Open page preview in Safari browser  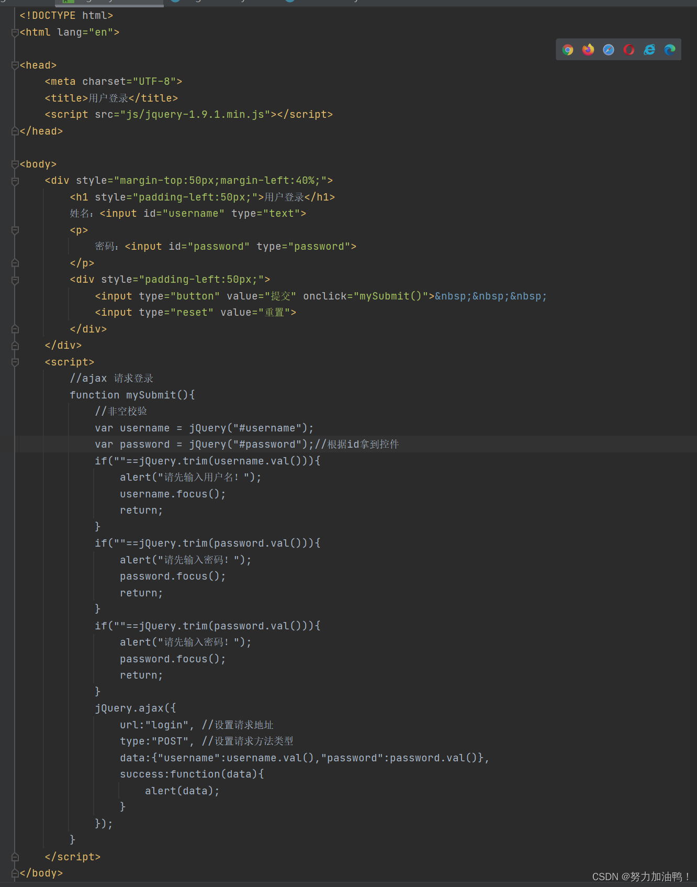click(x=609, y=50)
